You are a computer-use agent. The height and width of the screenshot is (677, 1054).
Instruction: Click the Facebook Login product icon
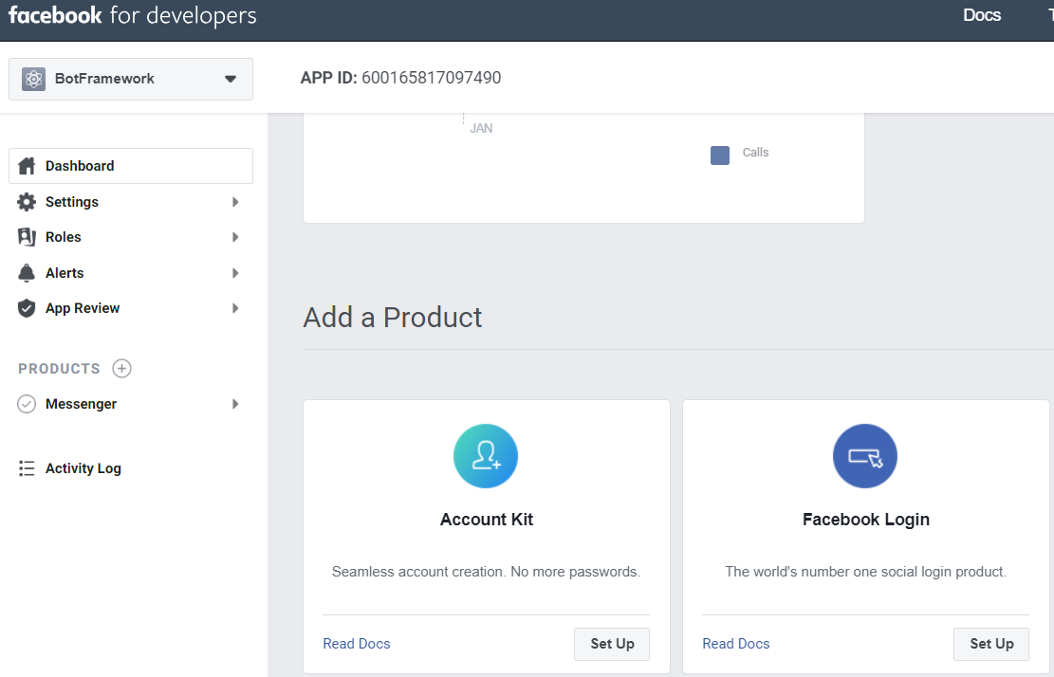click(x=865, y=456)
